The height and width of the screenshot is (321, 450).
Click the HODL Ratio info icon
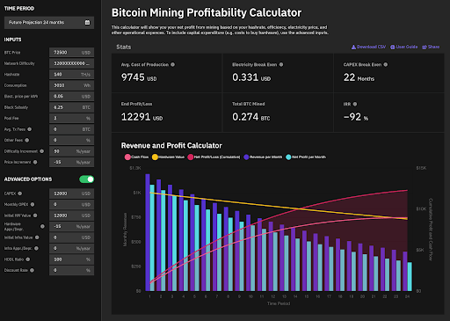28,259
